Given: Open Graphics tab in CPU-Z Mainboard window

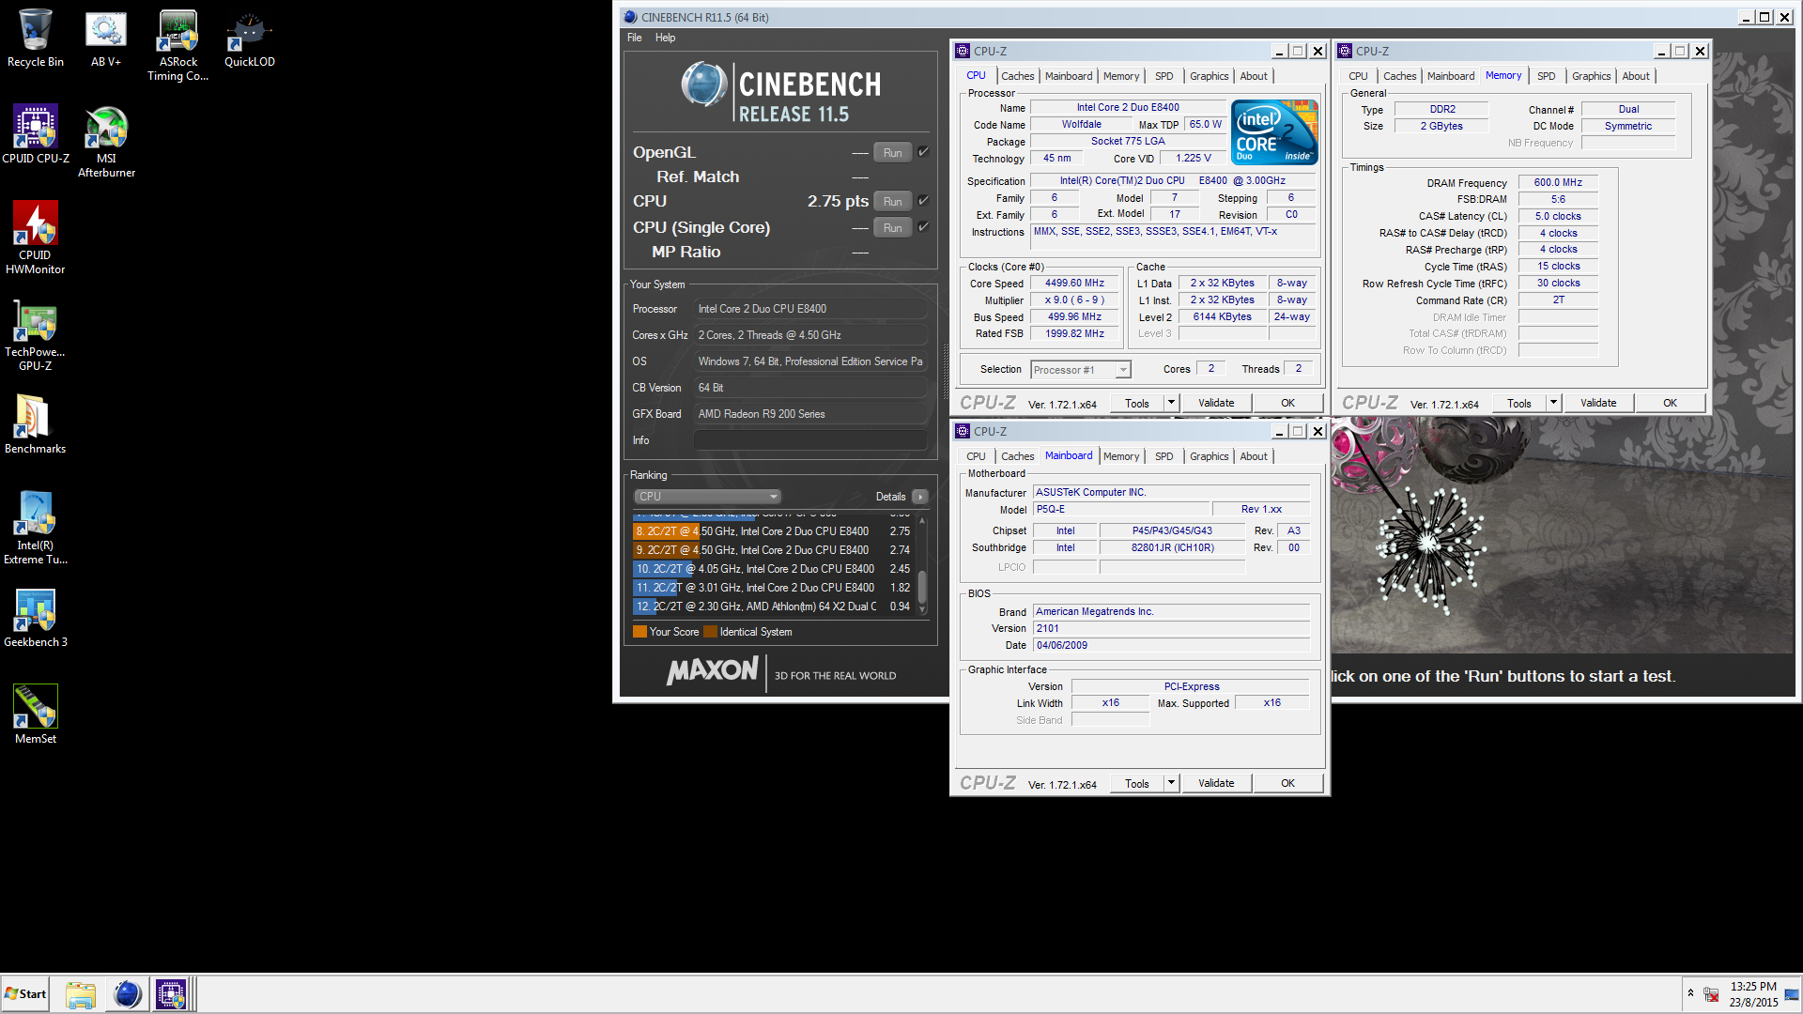Looking at the screenshot, I should [x=1209, y=456].
